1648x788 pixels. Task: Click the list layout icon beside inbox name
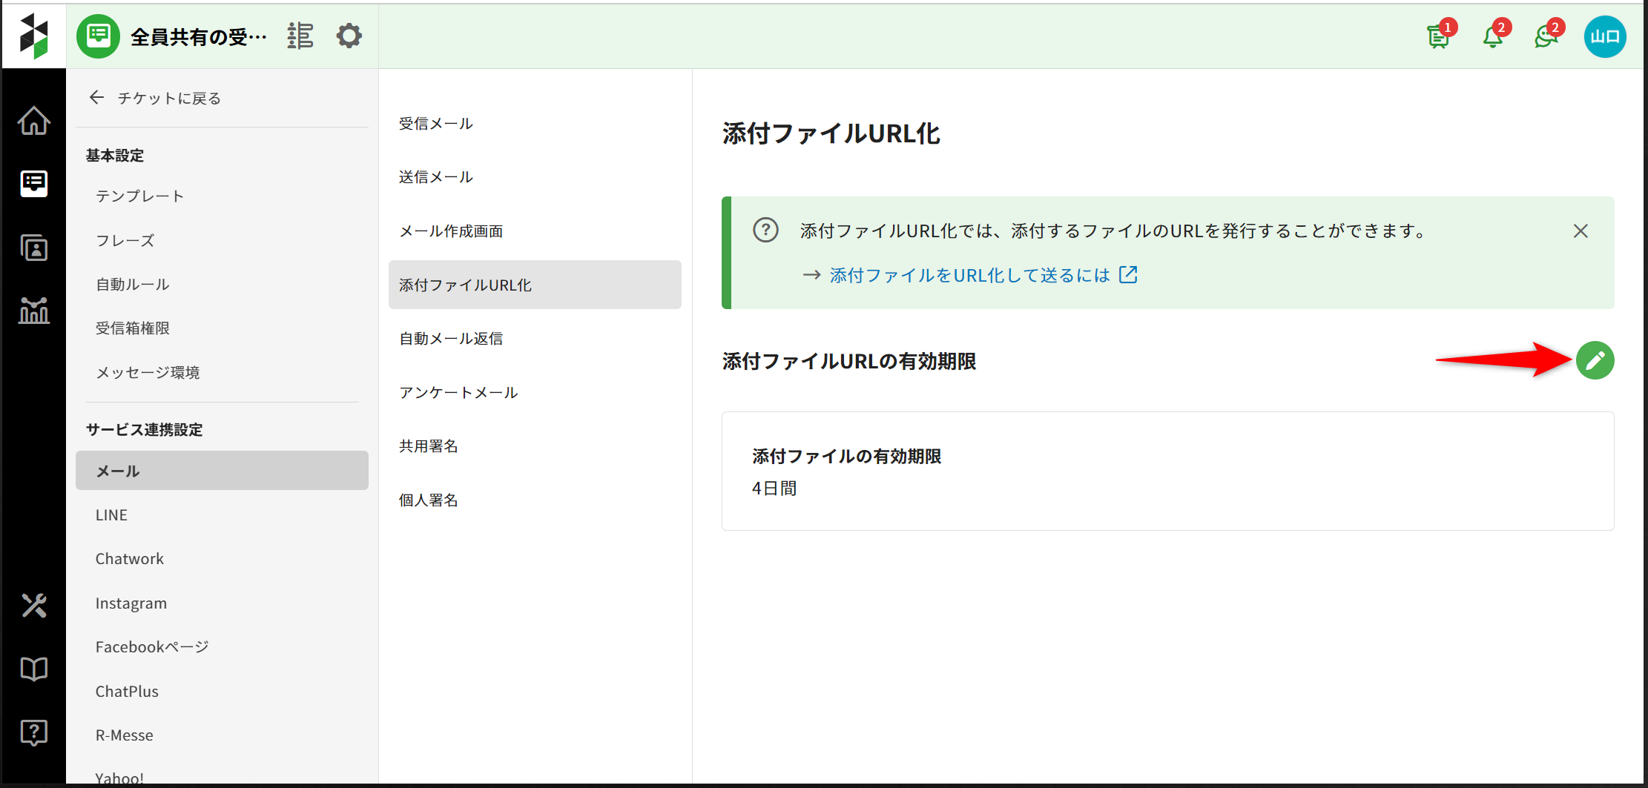tap(300, 36)
